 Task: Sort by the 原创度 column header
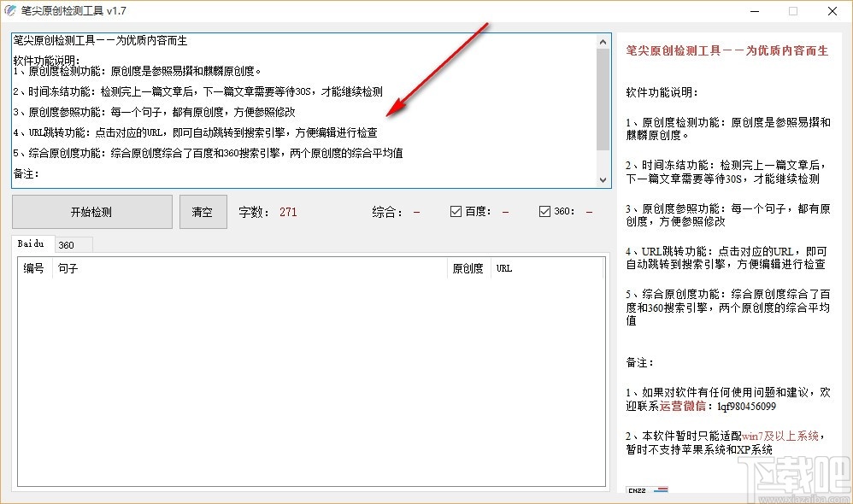468,268
